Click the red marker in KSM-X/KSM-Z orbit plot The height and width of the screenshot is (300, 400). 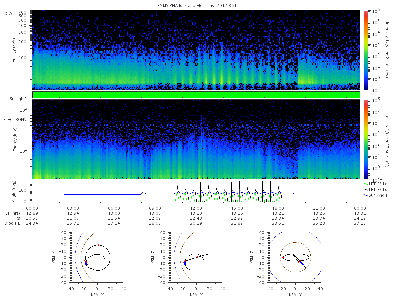point(197,257)
